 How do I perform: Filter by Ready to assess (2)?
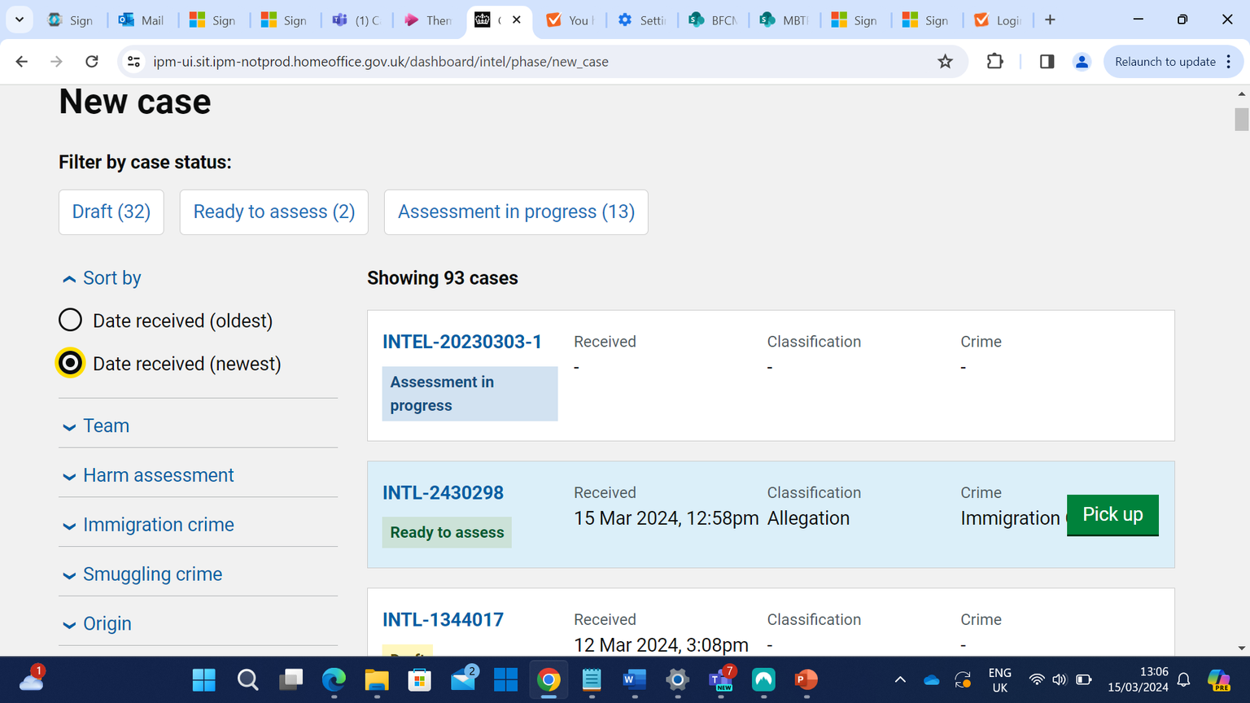coord(274,212)
